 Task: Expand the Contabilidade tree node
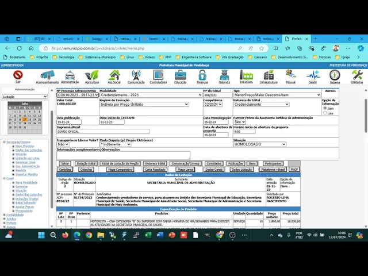tap(4, 214)
